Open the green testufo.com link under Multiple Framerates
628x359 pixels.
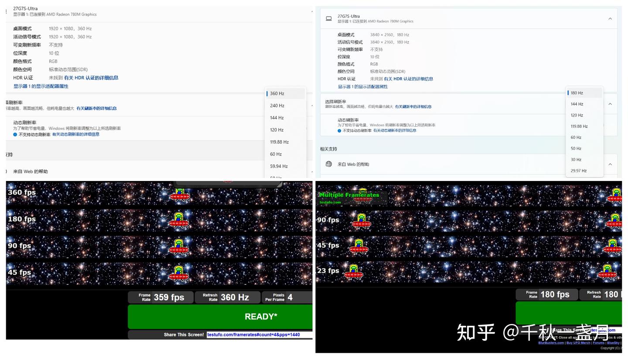click(330, 202)
